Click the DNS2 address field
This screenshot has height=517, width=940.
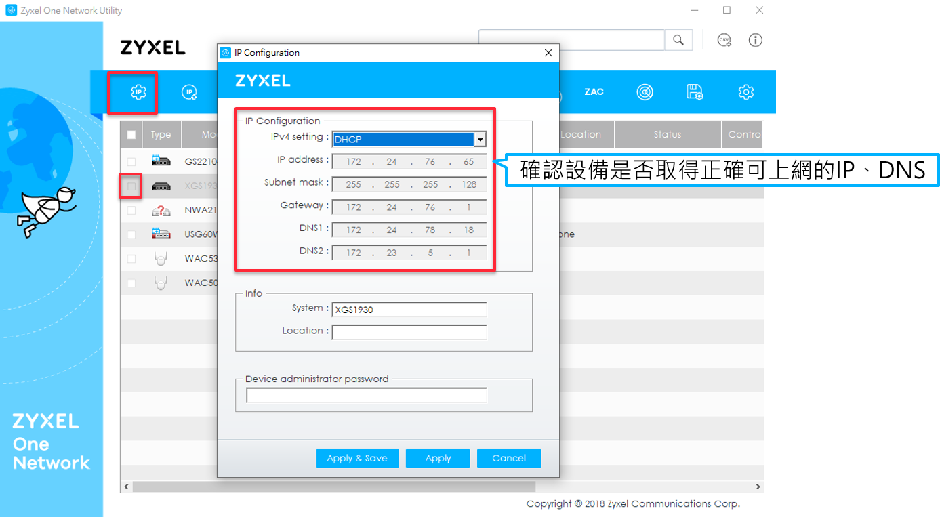(409, 252)
